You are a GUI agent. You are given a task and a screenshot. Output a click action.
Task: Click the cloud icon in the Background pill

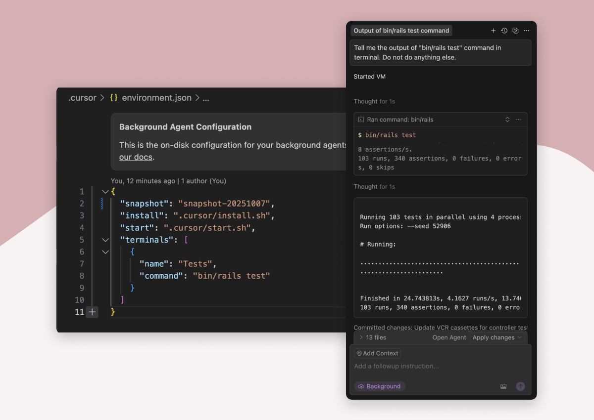click(x=362, y=386)
